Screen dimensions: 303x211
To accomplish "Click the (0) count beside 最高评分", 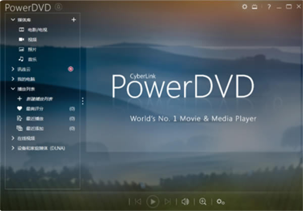I will click(72, 109).
